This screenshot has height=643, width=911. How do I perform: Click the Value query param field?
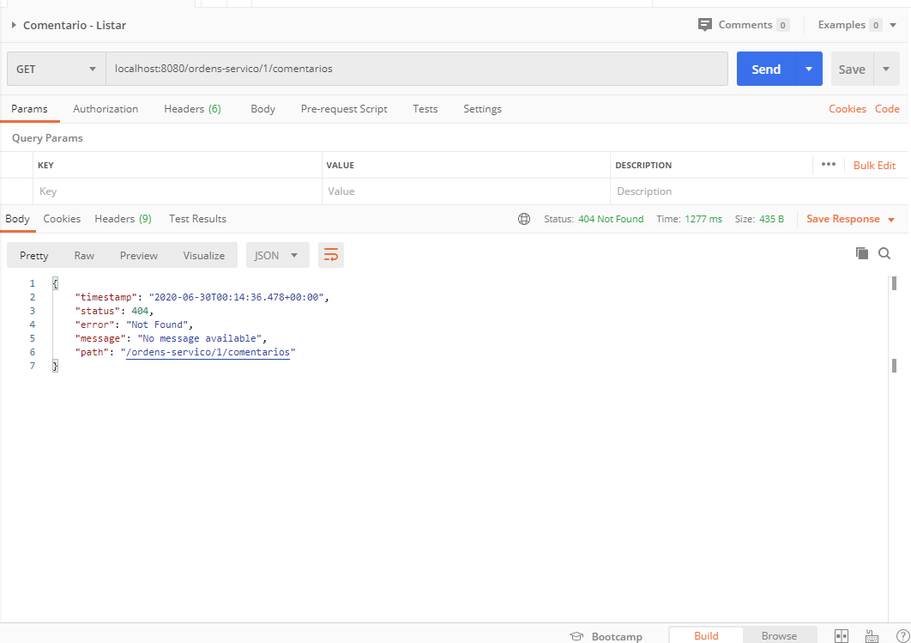point(466,191)
